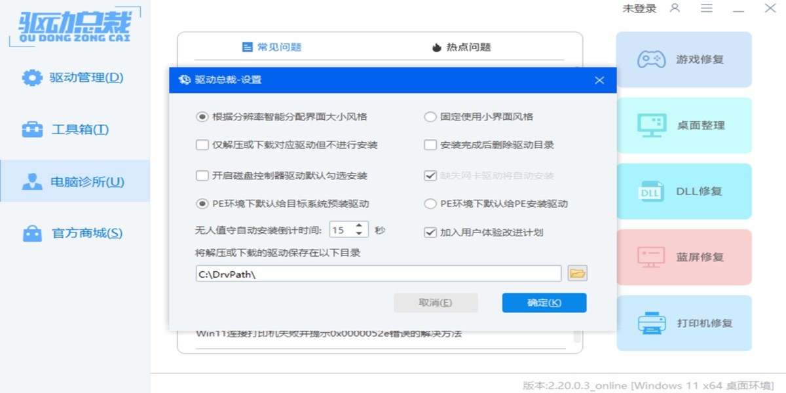Viewport: 786px width, 393px height.
Task: Check 仅解压或下载对应驱动但不进行安装
Action: [x=203, y=144]
